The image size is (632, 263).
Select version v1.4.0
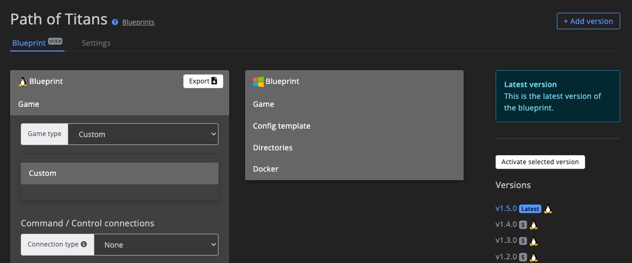[506, 225]
